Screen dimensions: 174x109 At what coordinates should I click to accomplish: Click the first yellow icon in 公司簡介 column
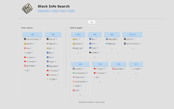click(74, 39)
